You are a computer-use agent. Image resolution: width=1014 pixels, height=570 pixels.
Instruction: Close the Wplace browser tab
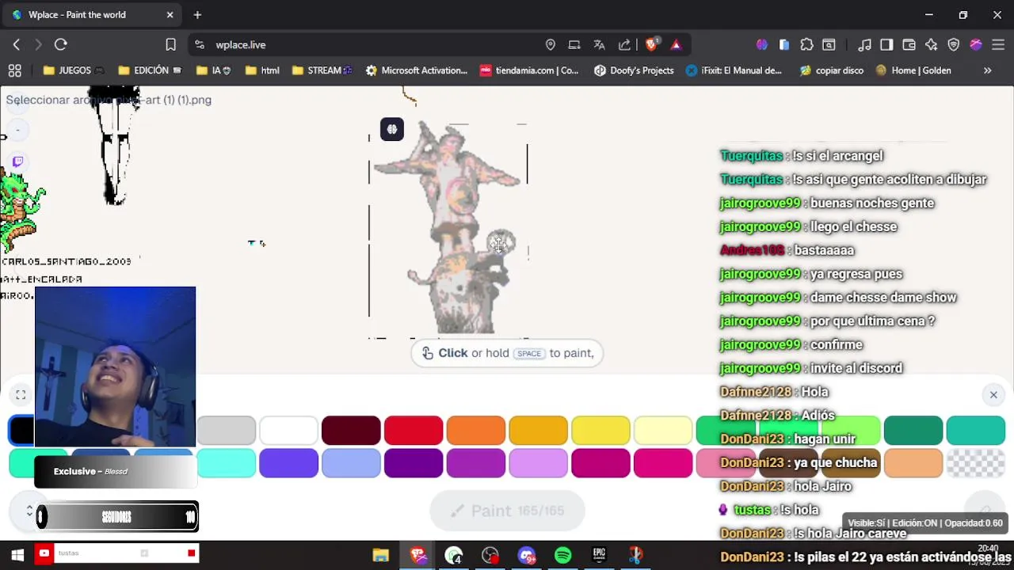click(x=170, y=15)
